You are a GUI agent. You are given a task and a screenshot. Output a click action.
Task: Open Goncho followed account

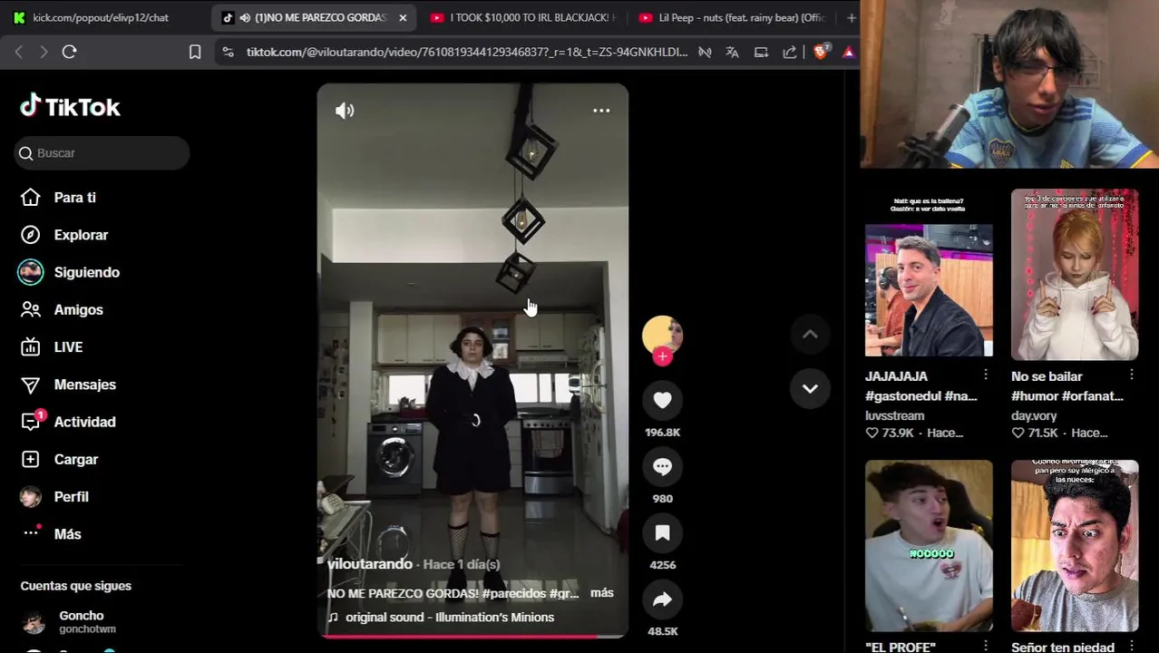tap(82, 622)
